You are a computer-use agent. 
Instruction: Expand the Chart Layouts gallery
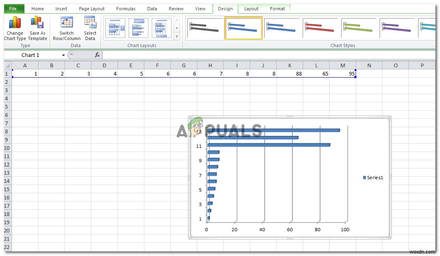pos(177,36)
